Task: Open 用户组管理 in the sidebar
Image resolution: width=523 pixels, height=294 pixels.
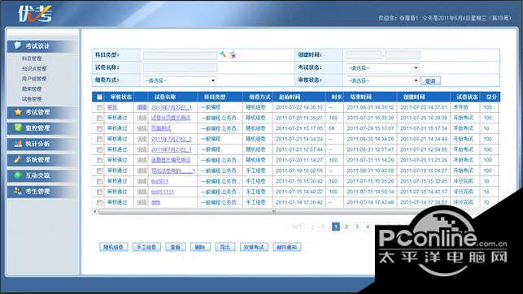Action: click(34, 79)
